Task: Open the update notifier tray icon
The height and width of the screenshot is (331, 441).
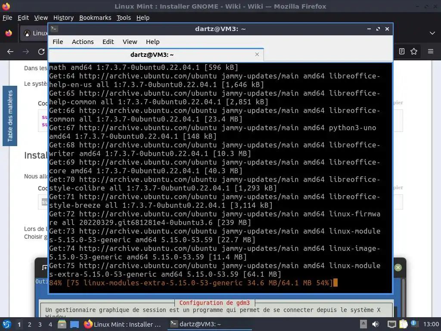Action: tap(414, 323)
